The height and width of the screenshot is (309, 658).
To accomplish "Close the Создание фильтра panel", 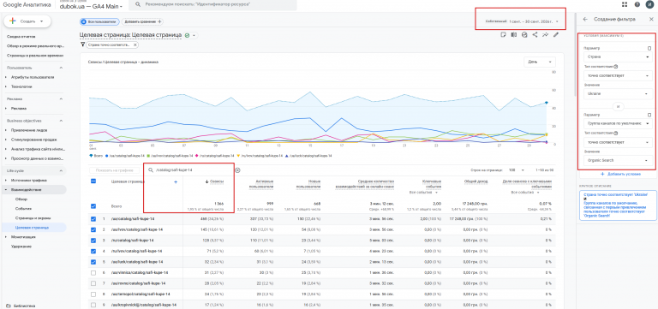I will tap(651, 20).
